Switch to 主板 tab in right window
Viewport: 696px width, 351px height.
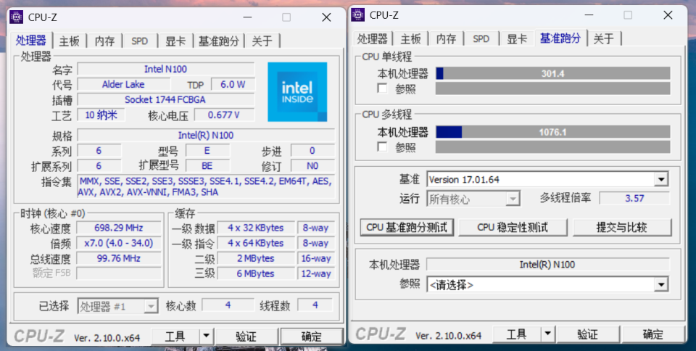point(410,38)
